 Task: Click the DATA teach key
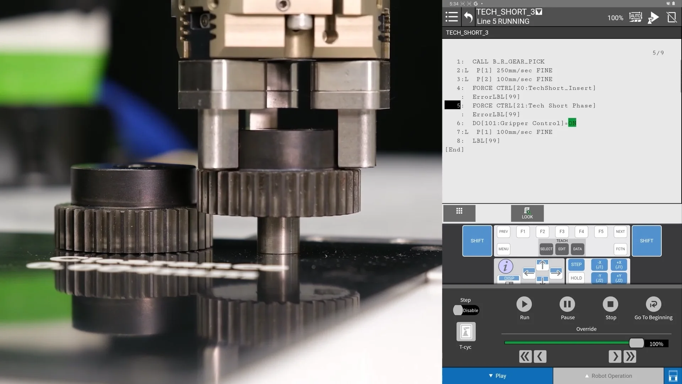coord(578,249)
